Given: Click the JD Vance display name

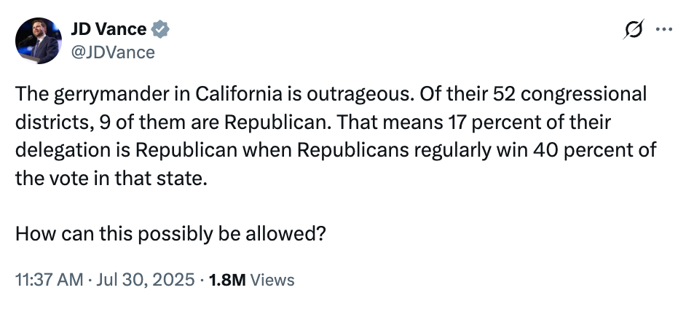Looking at the screenshot, I should (108, 30).
